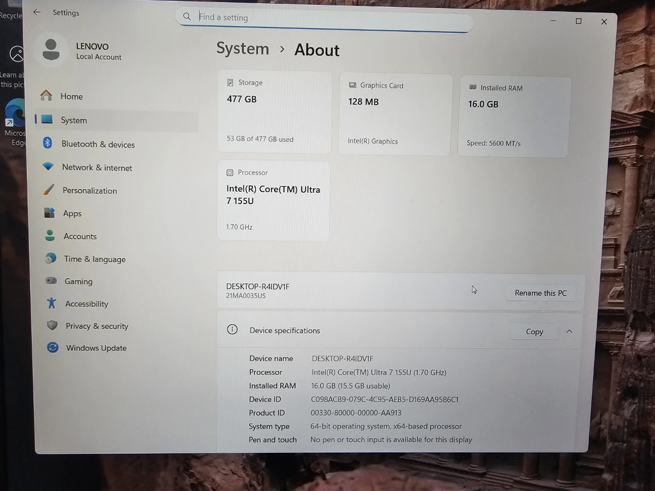Click the Time & language globe icon
This screenshot has height=491, width=655.
tap(50, 258)
